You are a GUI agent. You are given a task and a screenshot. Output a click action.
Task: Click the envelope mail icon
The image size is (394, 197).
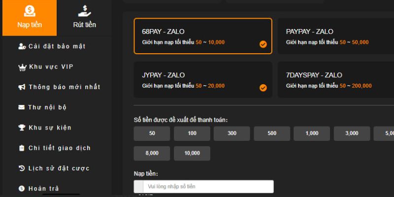22,107
